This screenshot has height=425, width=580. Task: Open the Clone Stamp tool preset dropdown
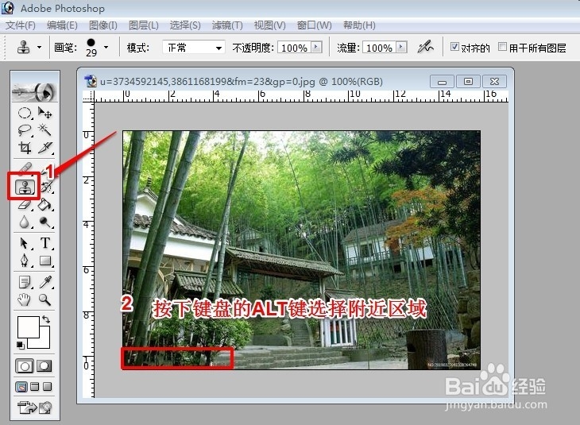39,48
